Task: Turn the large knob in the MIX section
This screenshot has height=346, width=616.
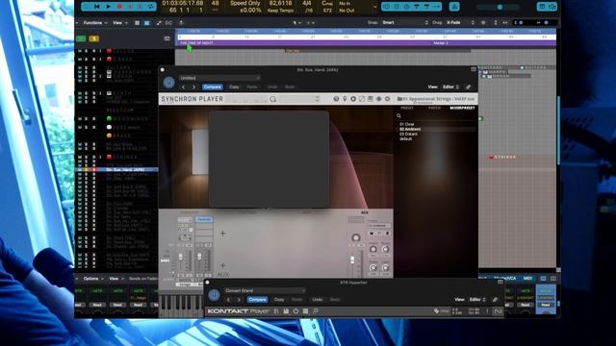Action: tap(356, 237)
